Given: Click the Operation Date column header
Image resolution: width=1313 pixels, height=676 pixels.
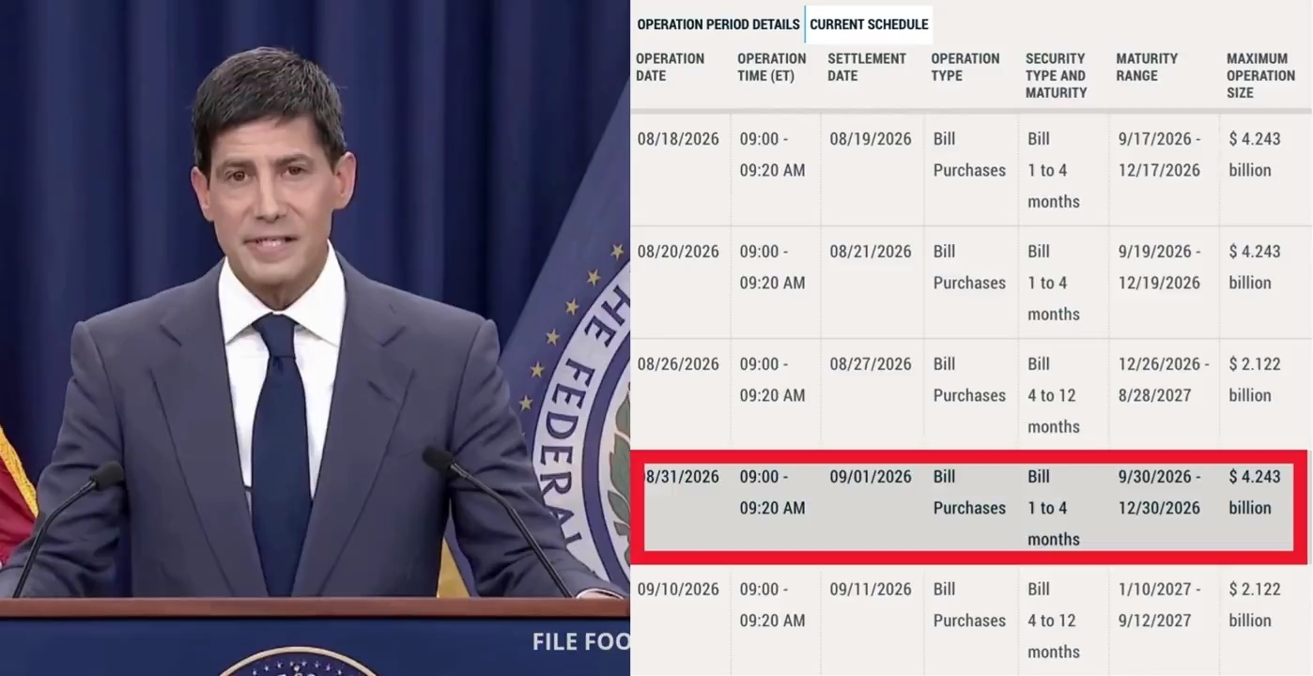Looking at the screenshot, I should pos(670,67).
